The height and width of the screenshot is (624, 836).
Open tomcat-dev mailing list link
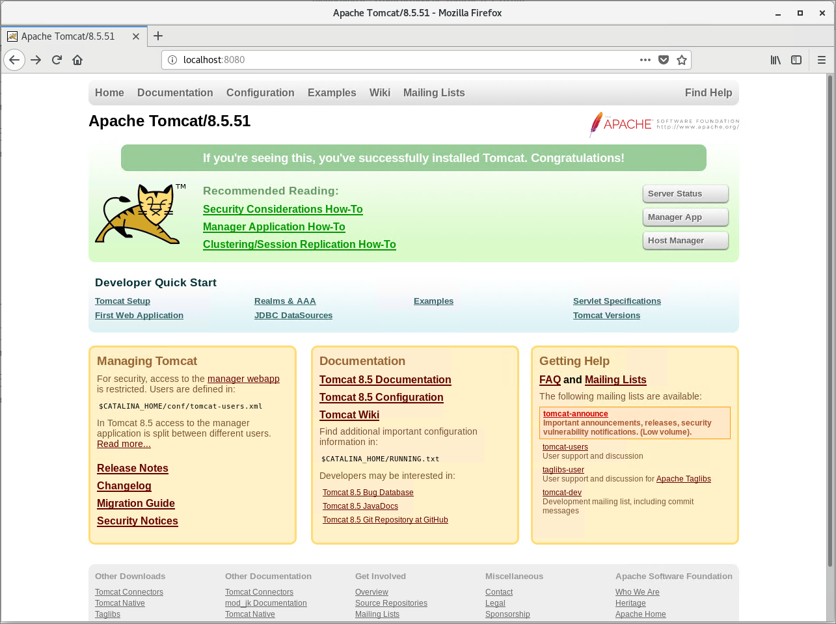pos(562,493)
